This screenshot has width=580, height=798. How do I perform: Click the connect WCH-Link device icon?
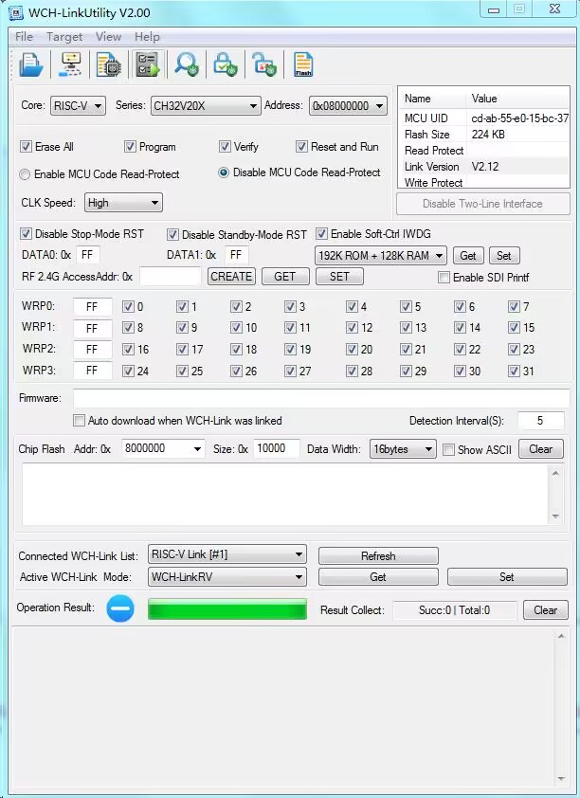70,64
